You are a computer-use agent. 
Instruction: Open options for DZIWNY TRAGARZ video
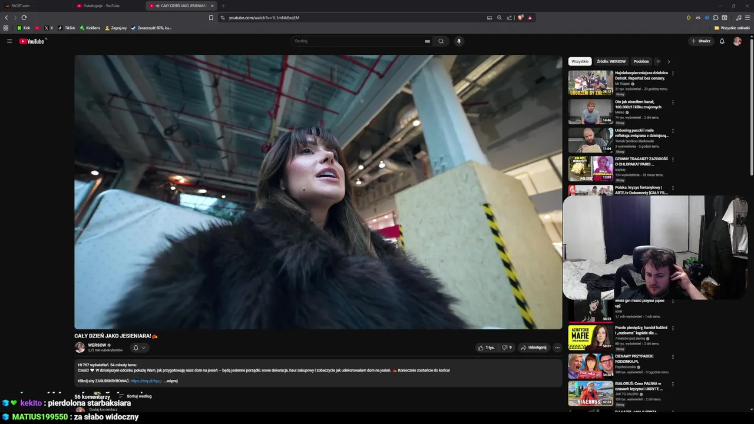click(x=673, y=160)
